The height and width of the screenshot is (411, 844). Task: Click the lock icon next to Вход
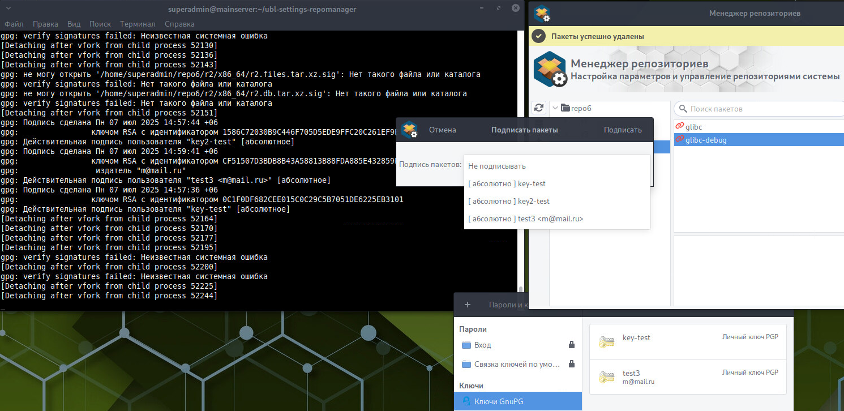click(x=571, y=345)
